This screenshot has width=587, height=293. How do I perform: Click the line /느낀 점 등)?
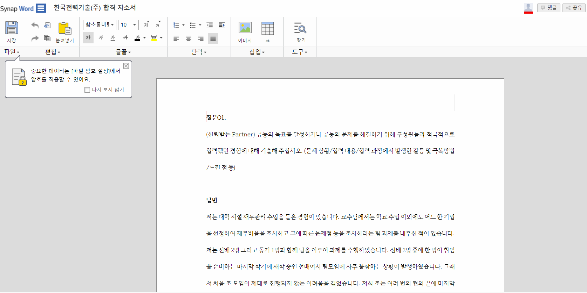click(x=221, y=167)
